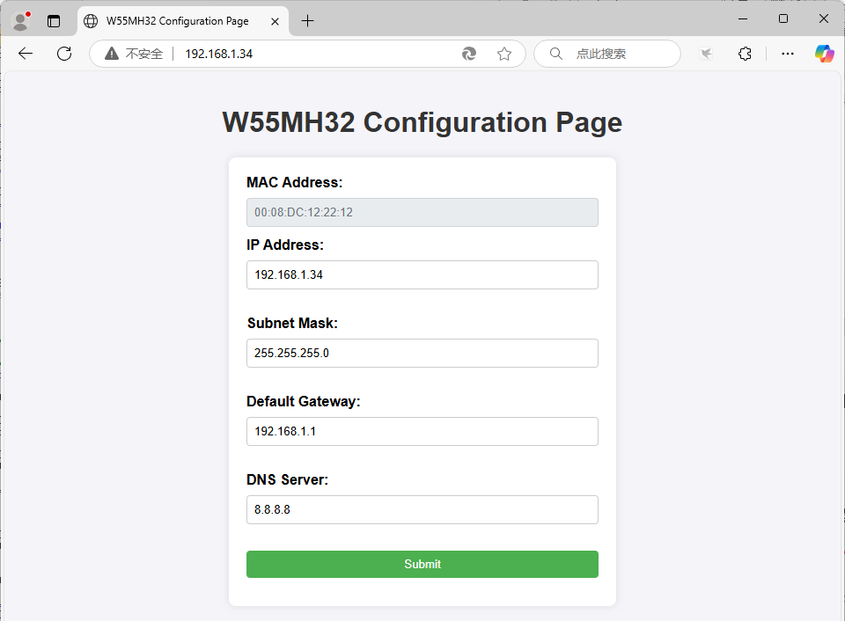This screenshot has width=845, height=621.
Task: Click the IP Address input field
Action: click(422, 274)
